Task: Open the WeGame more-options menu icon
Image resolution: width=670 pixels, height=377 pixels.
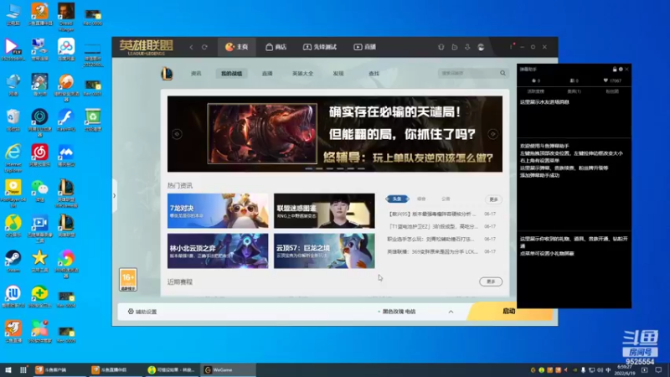Action: pos(511,47)
